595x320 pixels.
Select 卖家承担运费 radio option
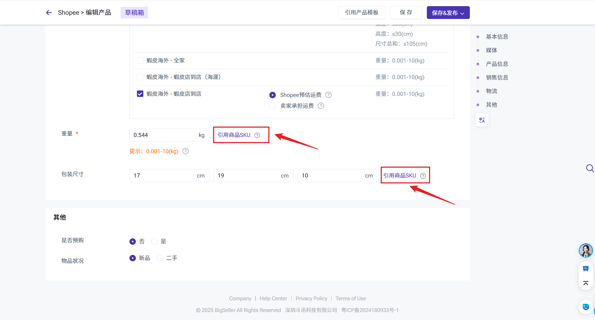(x=272, y=106)
